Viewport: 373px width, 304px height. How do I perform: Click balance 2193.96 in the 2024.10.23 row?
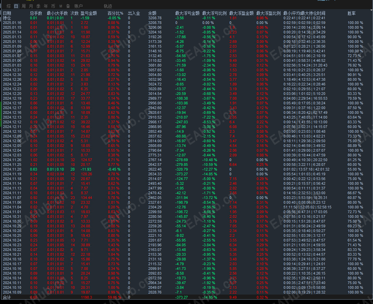pos(155,245)
